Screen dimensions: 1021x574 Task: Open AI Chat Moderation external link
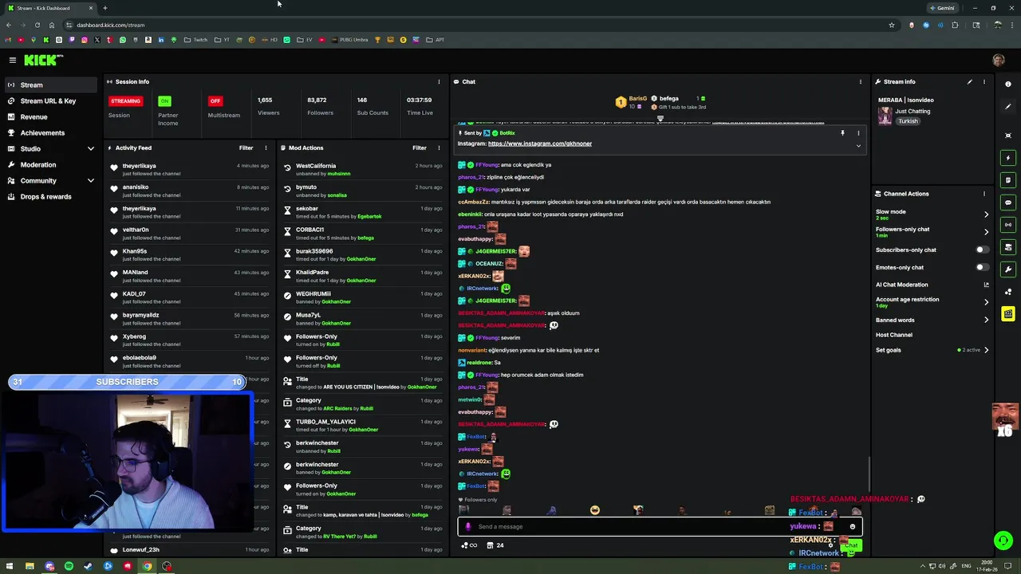point(986,285)
